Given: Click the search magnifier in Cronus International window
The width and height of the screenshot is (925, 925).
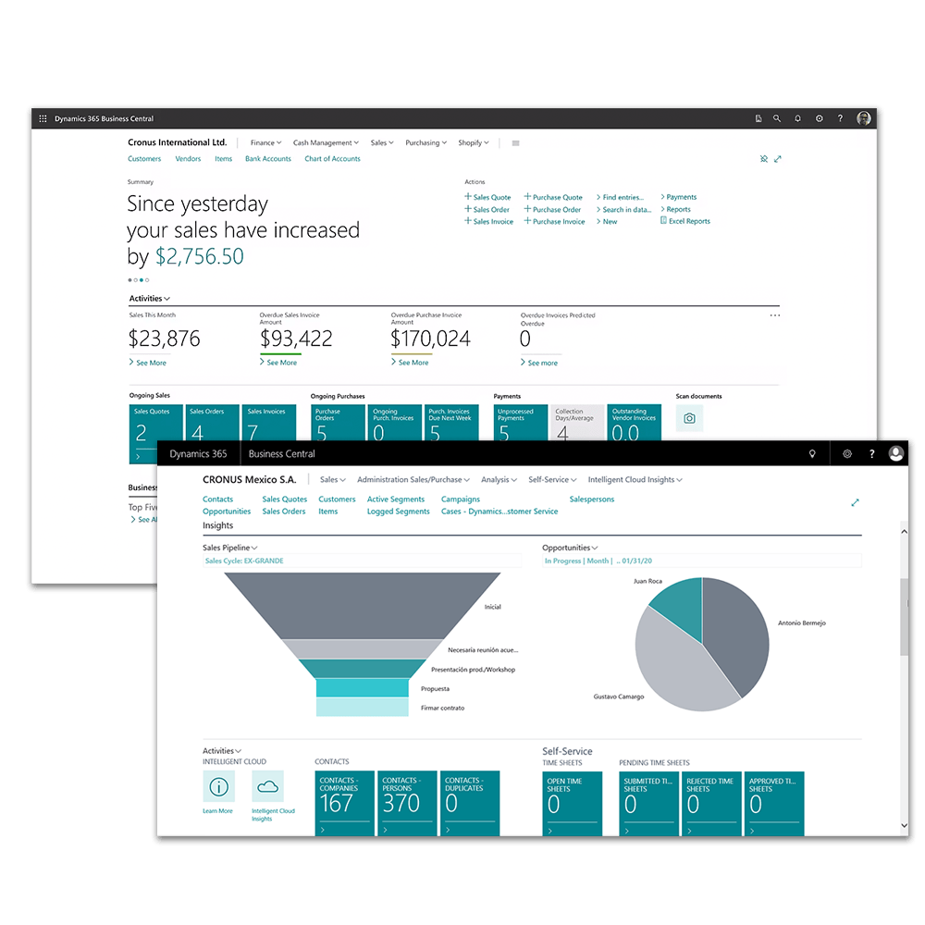Looking at the screenshot, I should pos(777,118).
